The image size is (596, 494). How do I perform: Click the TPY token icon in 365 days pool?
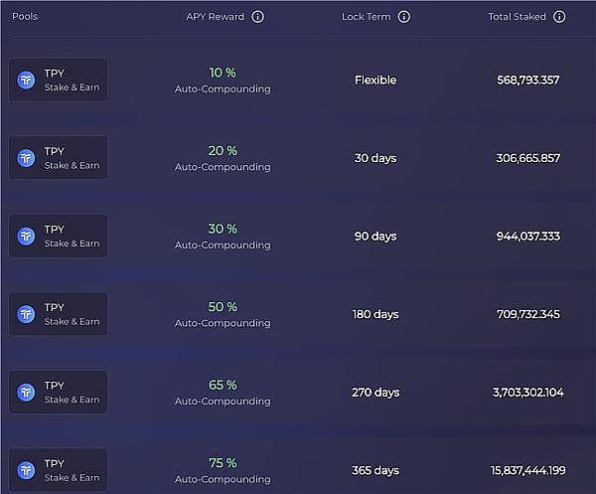point(27,470)
